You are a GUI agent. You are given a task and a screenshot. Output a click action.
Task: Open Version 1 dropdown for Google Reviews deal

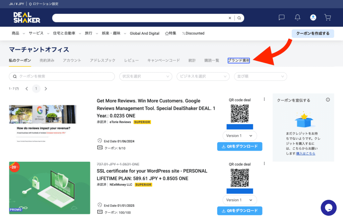pyautogui.click(x=239, y=136)
